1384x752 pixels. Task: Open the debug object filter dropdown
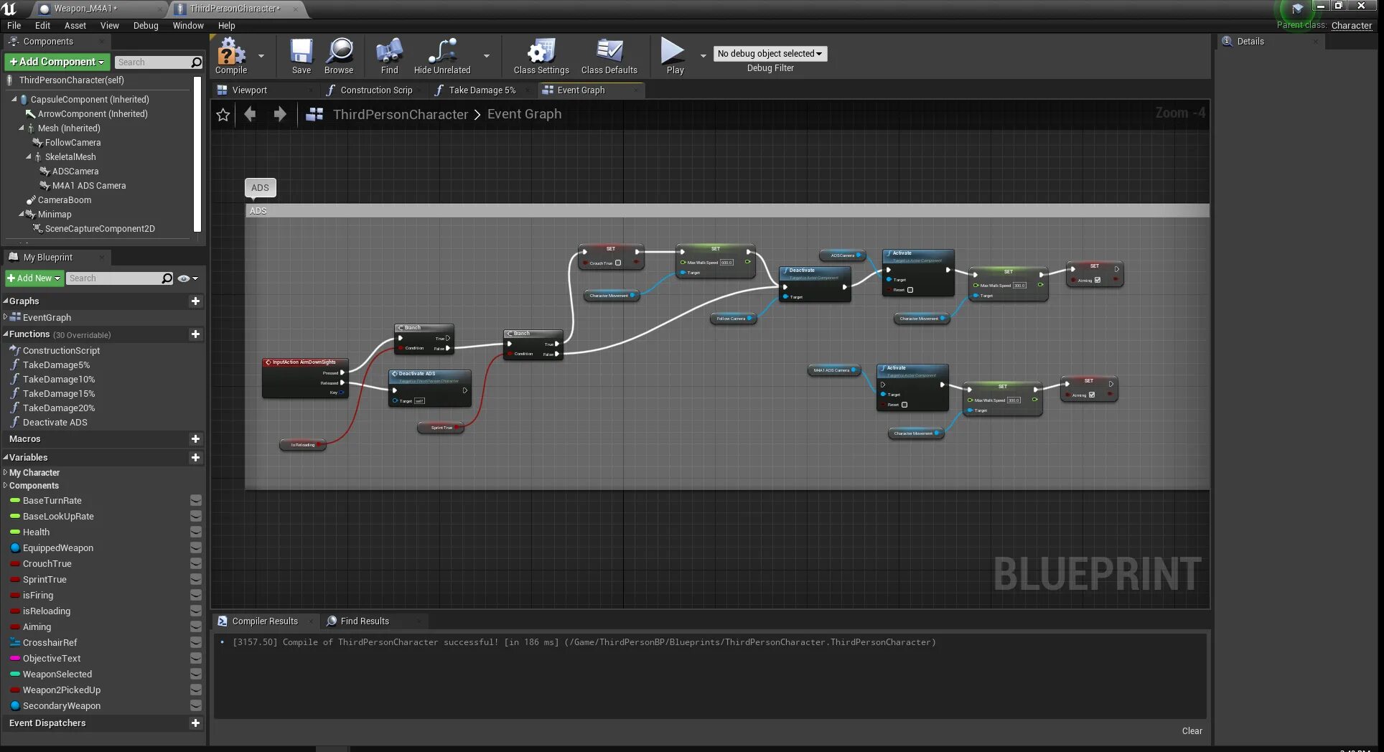tap(770, 54)
